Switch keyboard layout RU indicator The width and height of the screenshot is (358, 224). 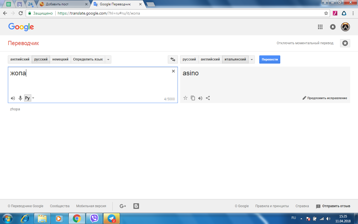[x=294, y=218]
